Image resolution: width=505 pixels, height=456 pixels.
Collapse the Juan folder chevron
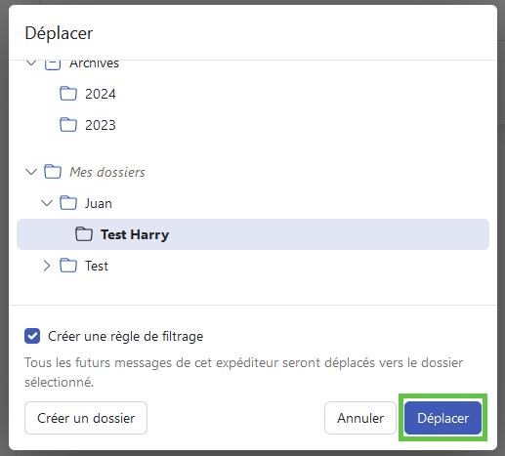click(x=47, y=203)
